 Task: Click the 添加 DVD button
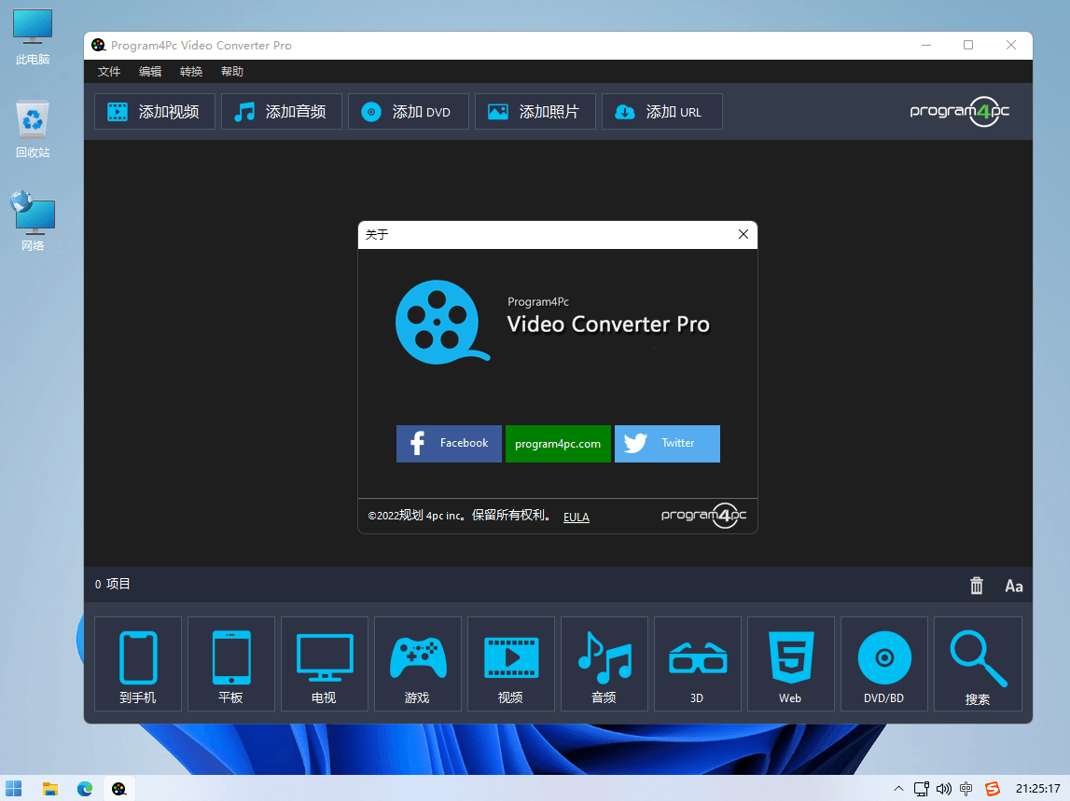(409, 111)
